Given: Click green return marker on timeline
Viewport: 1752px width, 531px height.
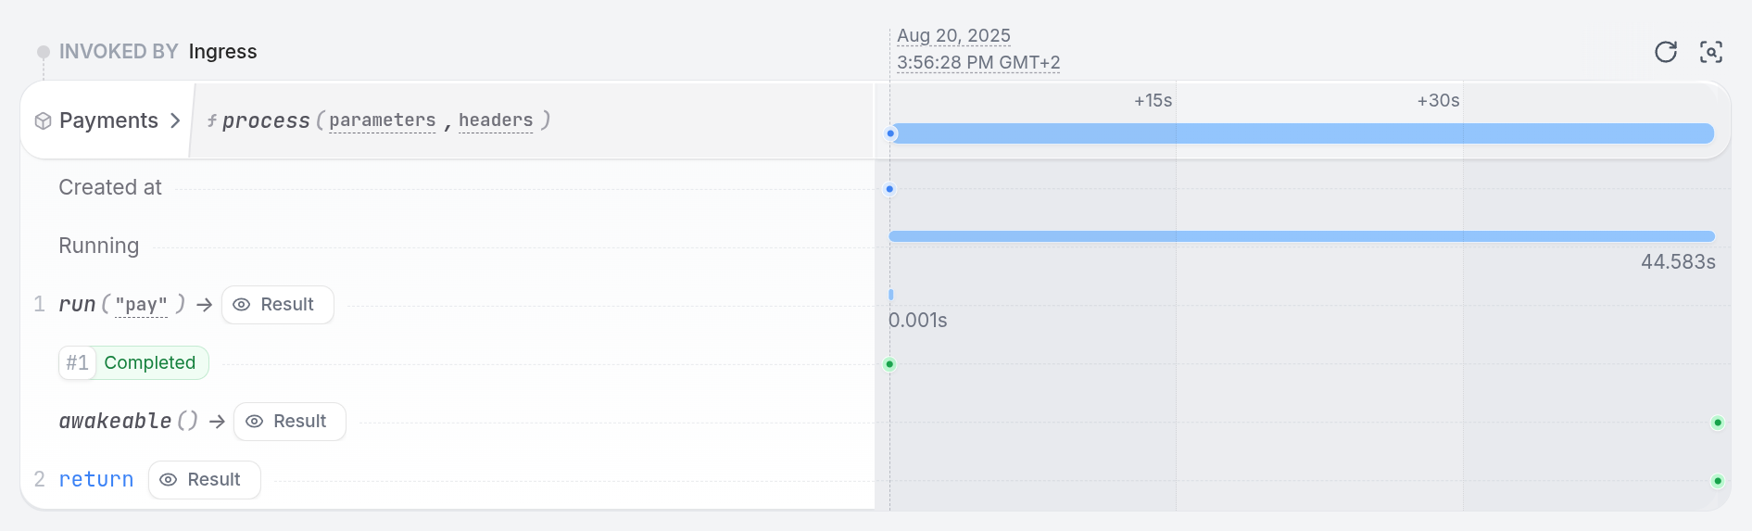Looking at the screenshot, I should (x=1718, y=481).
